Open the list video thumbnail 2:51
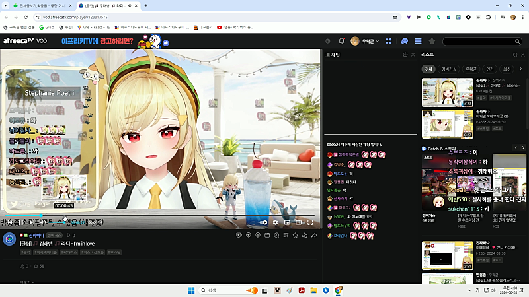 (x=448, y=255)
